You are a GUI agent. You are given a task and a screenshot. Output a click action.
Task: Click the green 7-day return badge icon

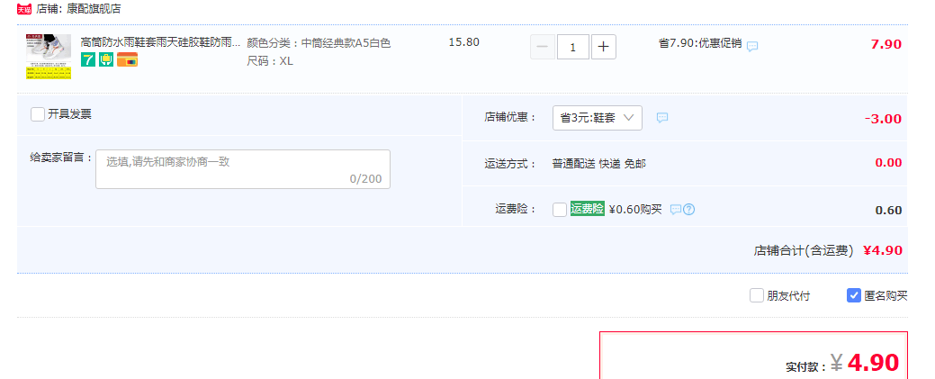pyautogui.click(x=88, y=59)
